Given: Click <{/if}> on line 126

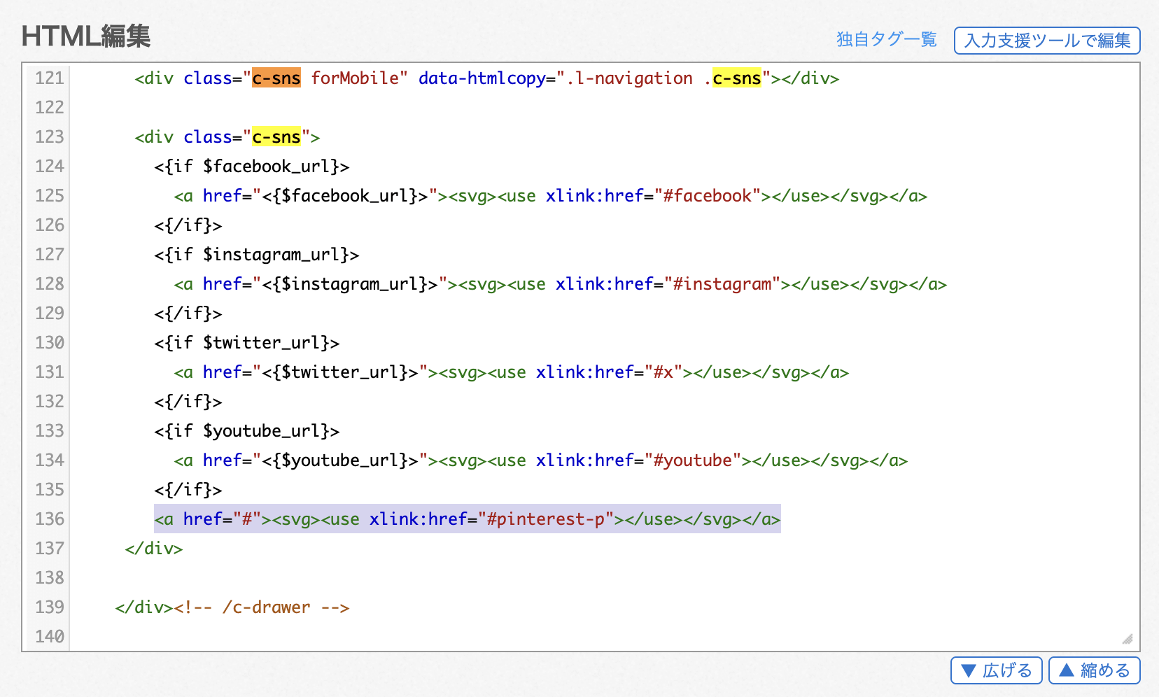Looking at the screenshot, I should [188, 225].
